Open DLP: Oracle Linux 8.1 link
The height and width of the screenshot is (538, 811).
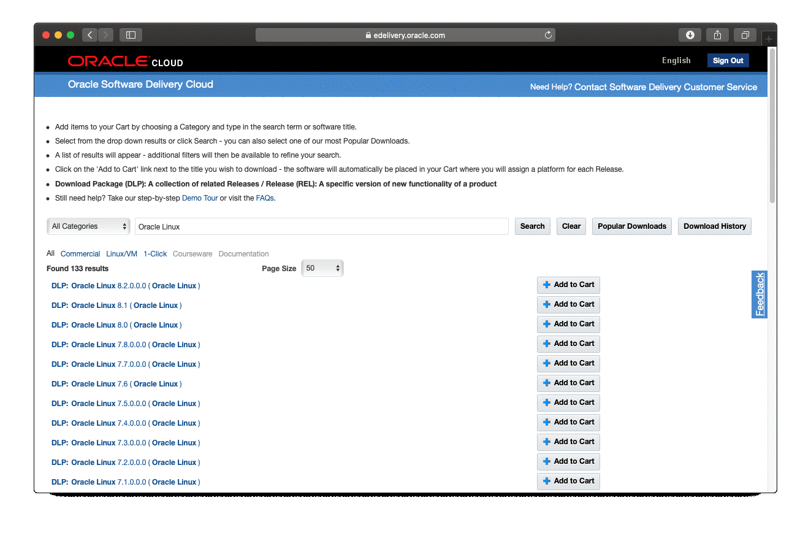click(116, 306)
